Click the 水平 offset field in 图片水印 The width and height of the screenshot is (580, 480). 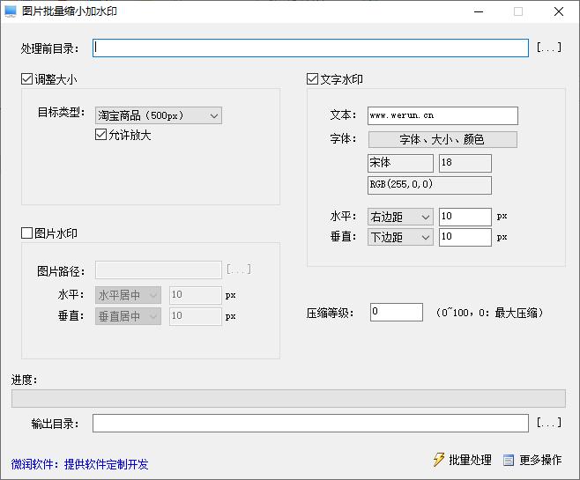click(x=196, y=295)
